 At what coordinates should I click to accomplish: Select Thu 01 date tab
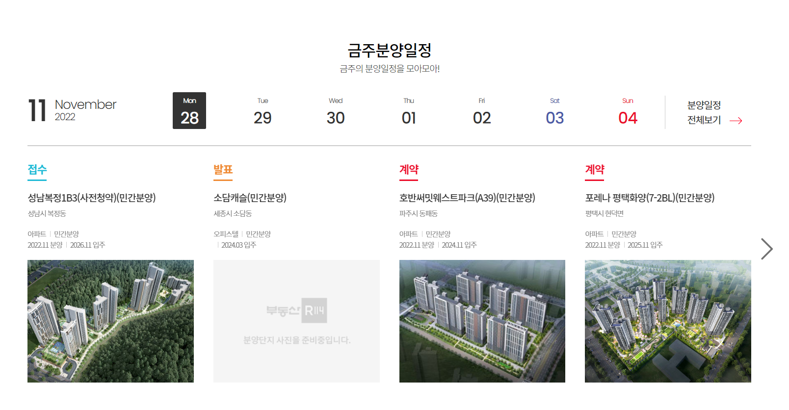[x=409, y=111]
